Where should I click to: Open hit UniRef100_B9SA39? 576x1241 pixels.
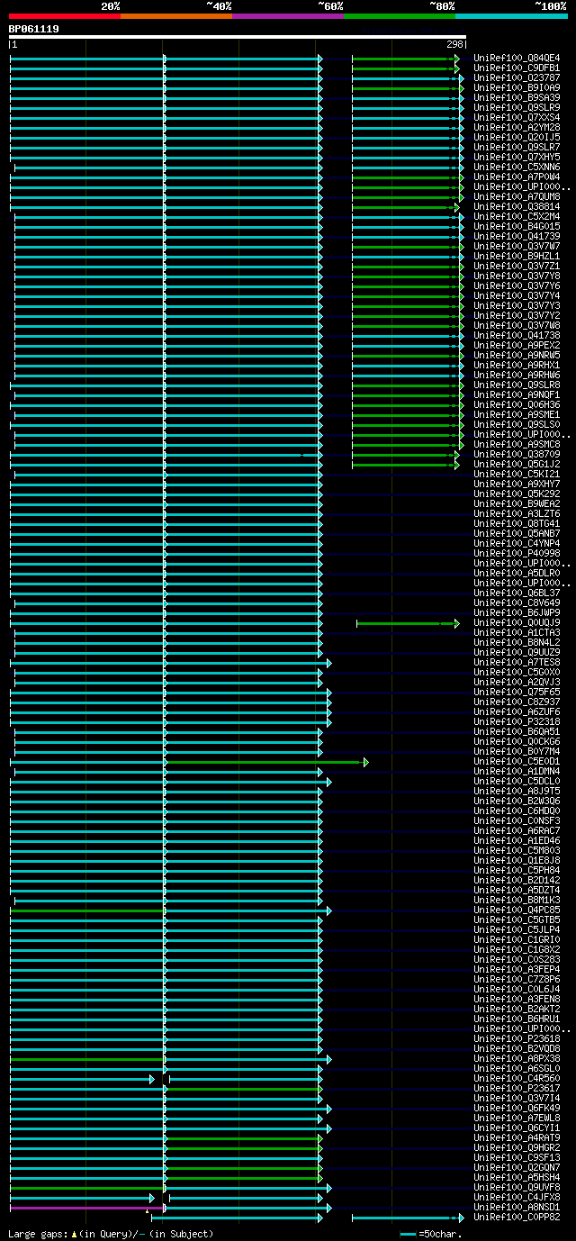[x=517, y=97]
